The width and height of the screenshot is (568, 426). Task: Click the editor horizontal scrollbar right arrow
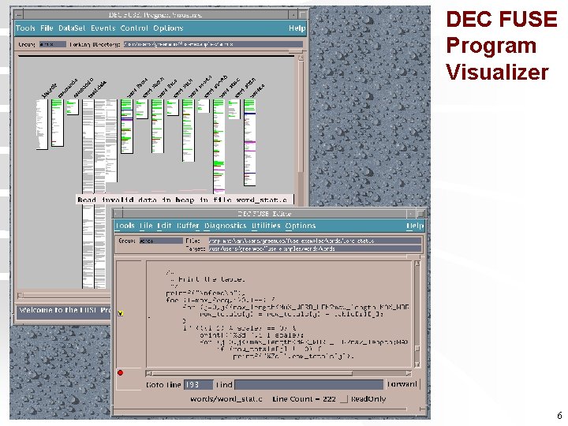point(409,373)
